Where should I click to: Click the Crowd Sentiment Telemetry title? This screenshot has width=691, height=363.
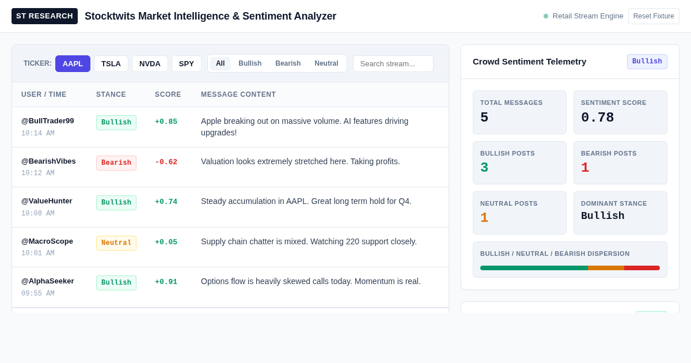(x=529, y=62)
